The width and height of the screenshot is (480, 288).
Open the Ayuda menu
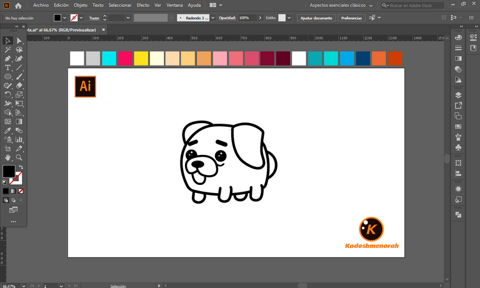194,5
